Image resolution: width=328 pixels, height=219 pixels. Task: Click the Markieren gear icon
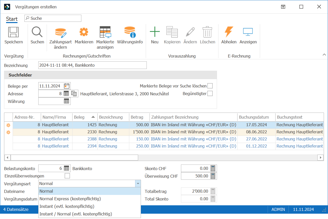pyautogui.click(x=84, y=32)
